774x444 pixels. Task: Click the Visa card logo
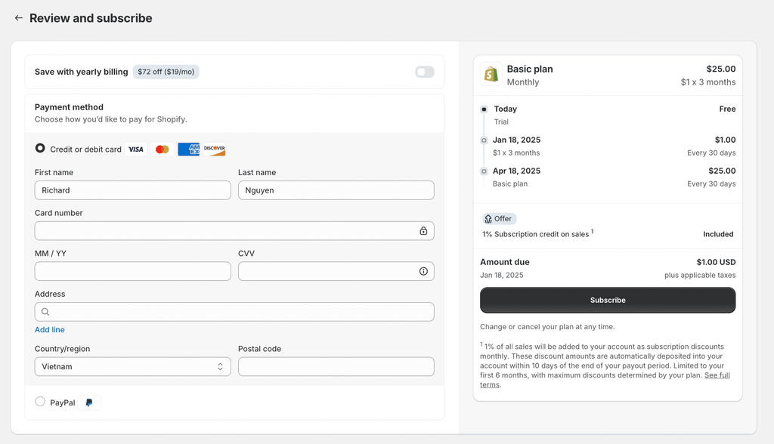(x=136, y=149)
